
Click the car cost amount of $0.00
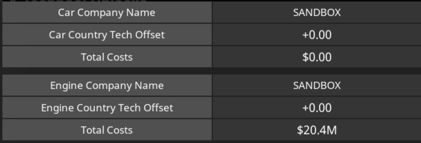click(x=317, y=57)
